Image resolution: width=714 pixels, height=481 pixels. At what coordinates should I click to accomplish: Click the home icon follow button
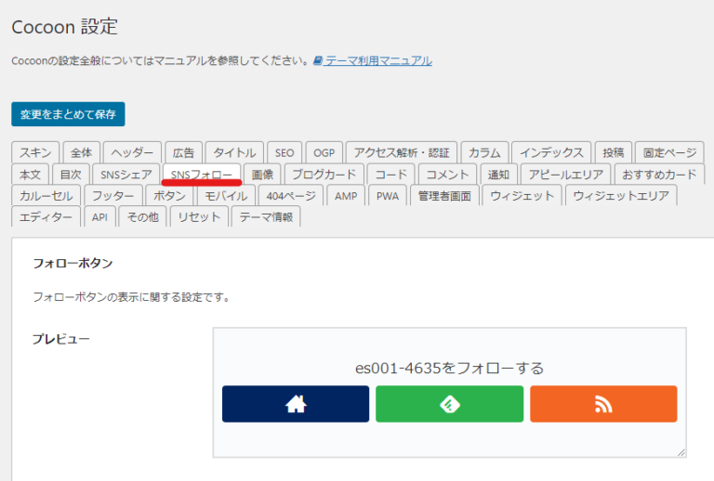click(295, 404)
